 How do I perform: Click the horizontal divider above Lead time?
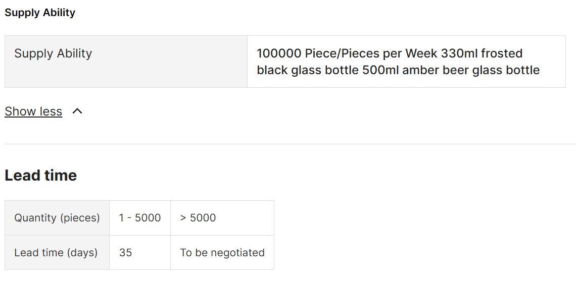pos(290,144)
